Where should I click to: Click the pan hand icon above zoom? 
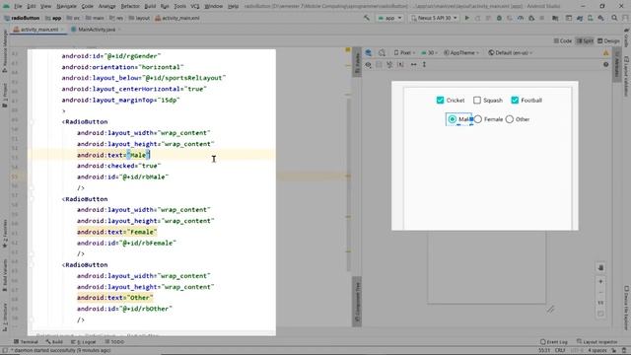point(600,267)
